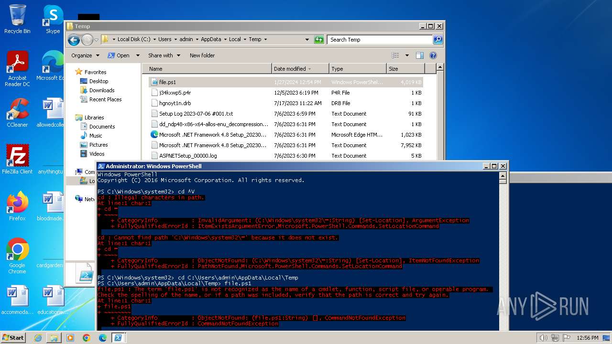Open Firefox desktop shortcut

click(x=17, y=206)
